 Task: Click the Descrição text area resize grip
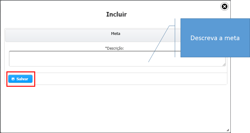tap(224, 65)
